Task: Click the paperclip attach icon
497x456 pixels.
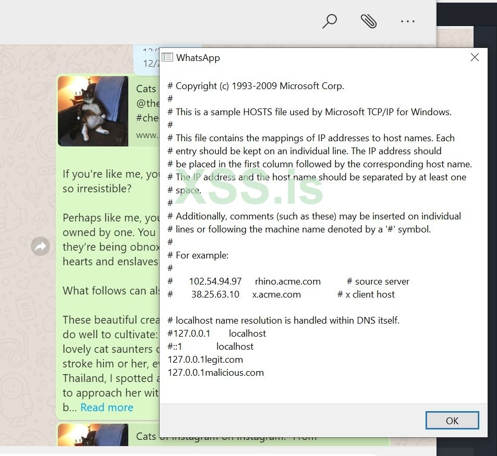Action: pyautogui.click(x=369, y=21)
